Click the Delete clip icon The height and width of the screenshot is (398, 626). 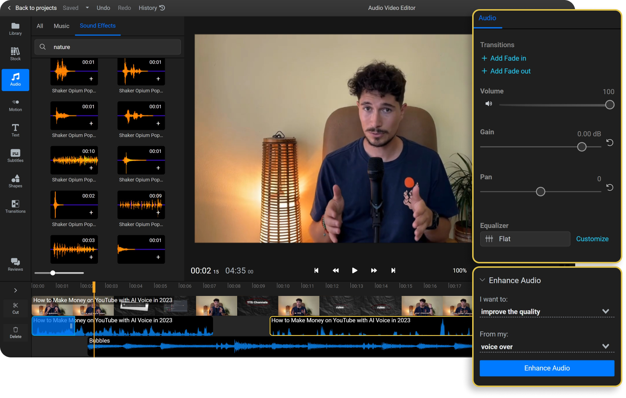click(15, 332)
